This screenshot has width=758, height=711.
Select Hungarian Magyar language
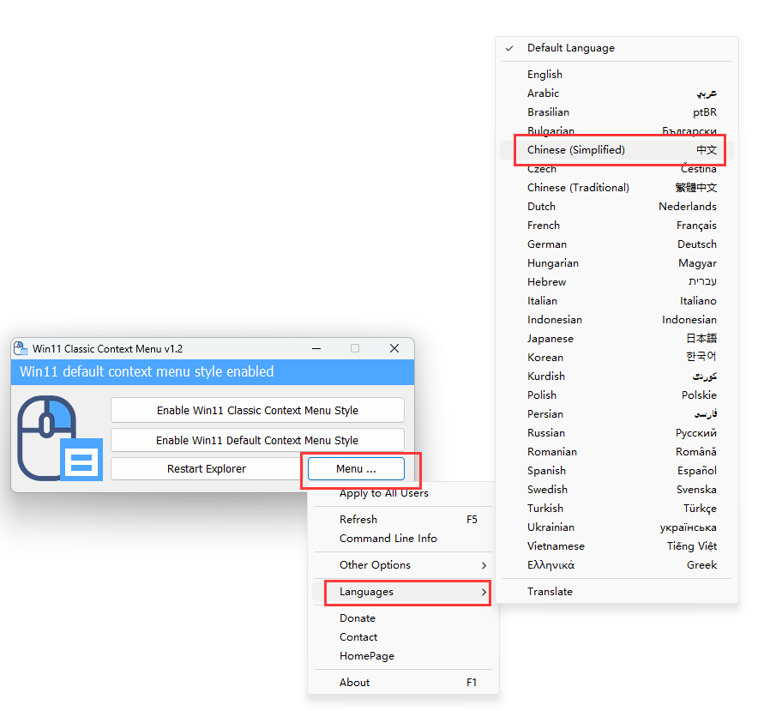click(617, 263)
